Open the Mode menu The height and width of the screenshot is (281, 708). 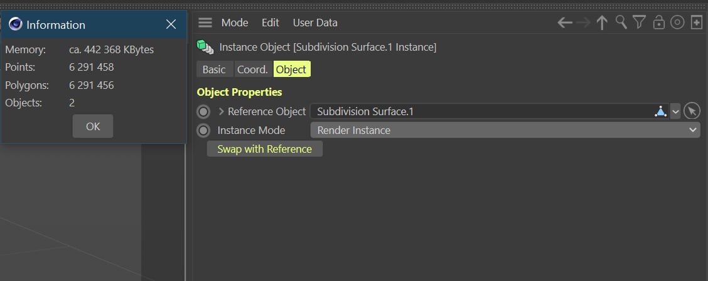[x=235, y=23]
